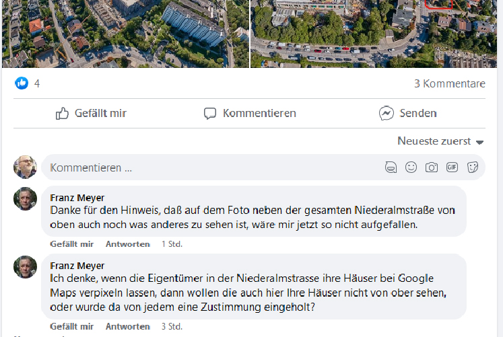Like the Niederalmstraße comment from 1 Std.

coord(71,244)
